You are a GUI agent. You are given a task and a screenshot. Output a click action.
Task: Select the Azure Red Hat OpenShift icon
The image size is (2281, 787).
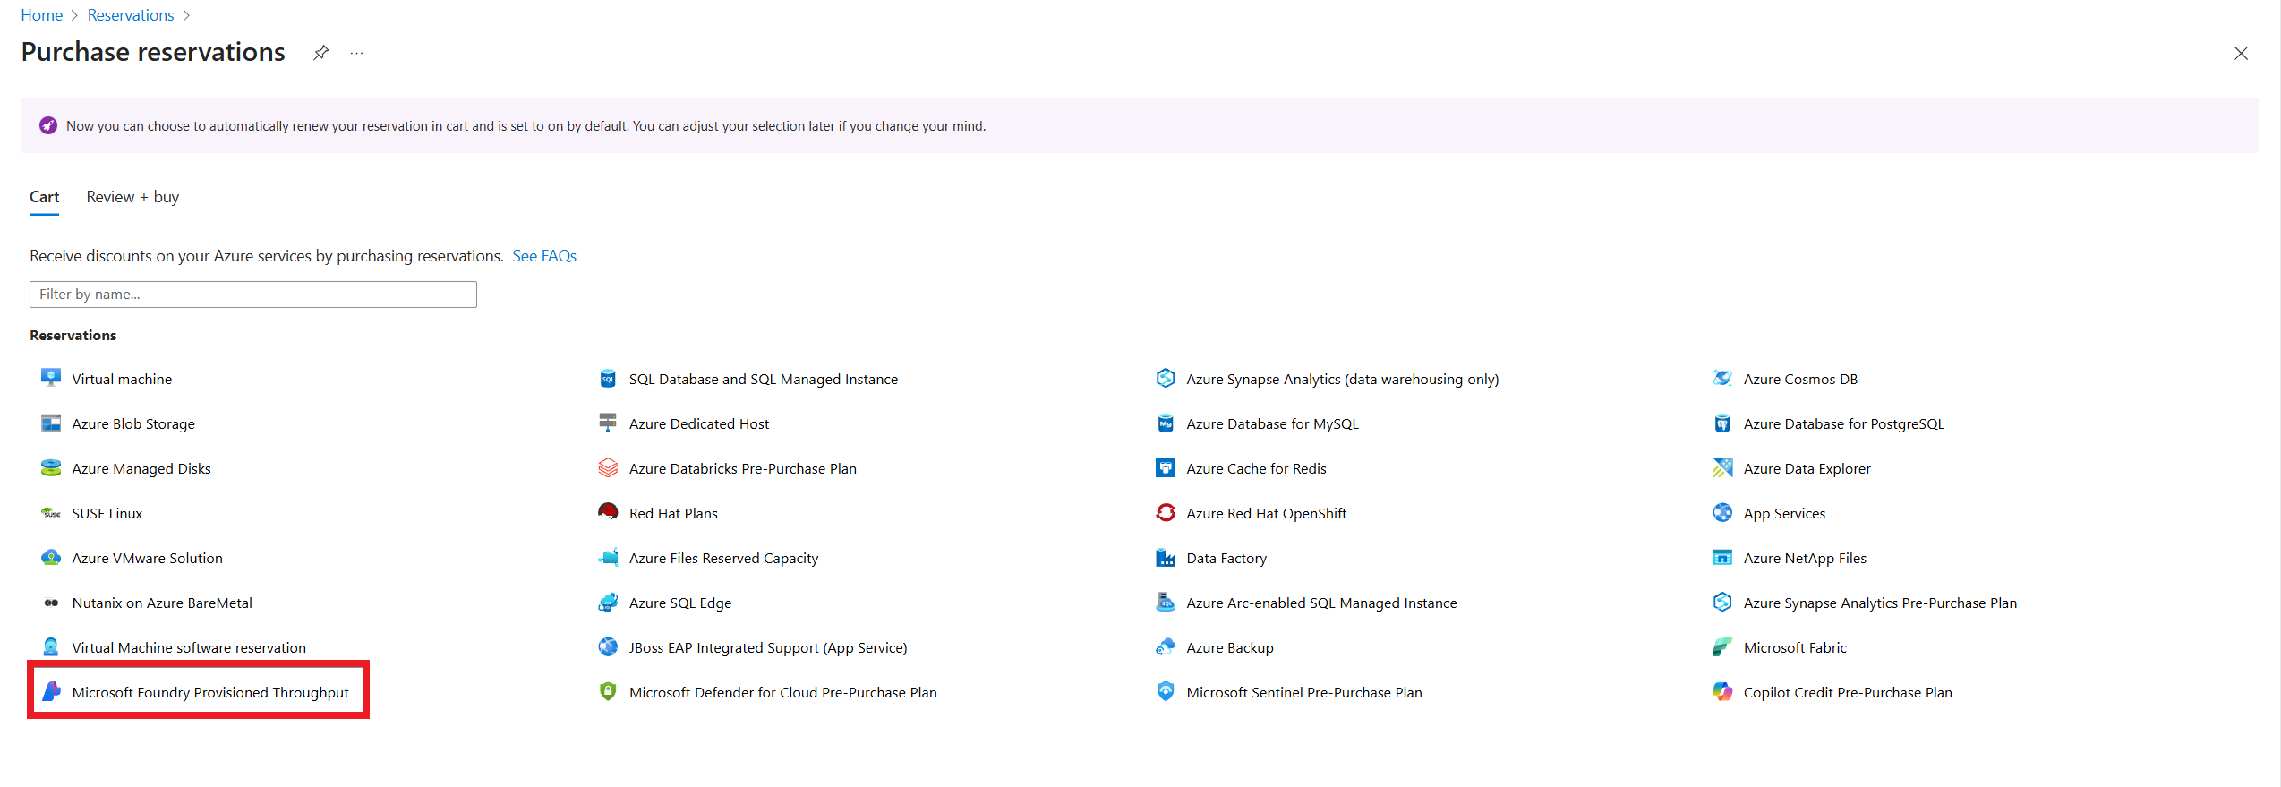1166,512
